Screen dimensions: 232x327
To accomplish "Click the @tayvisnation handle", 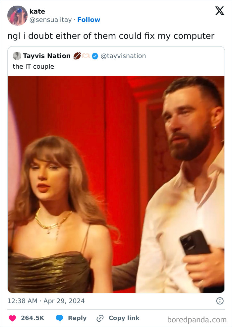I will pos(123,56).
